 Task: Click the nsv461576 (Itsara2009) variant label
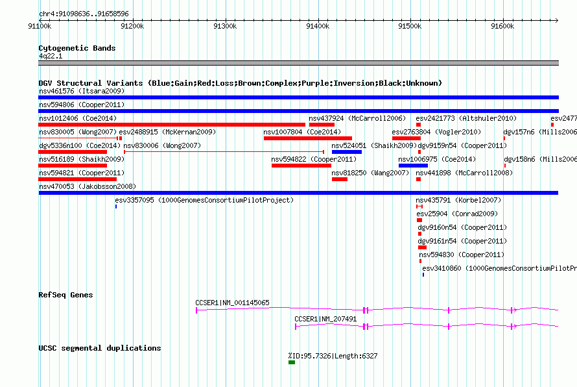tap(82, 91)
